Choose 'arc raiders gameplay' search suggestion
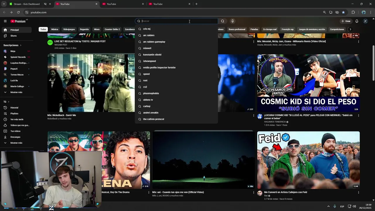The width and height of the screenshot is (375, 211). pyautogui.click(x=176, y=42)
